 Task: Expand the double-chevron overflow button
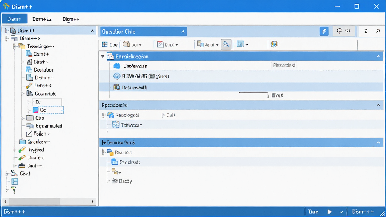tap(378, 31)
